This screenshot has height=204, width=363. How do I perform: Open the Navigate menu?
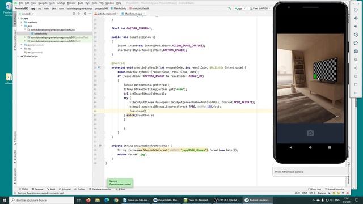coord(43,3)
